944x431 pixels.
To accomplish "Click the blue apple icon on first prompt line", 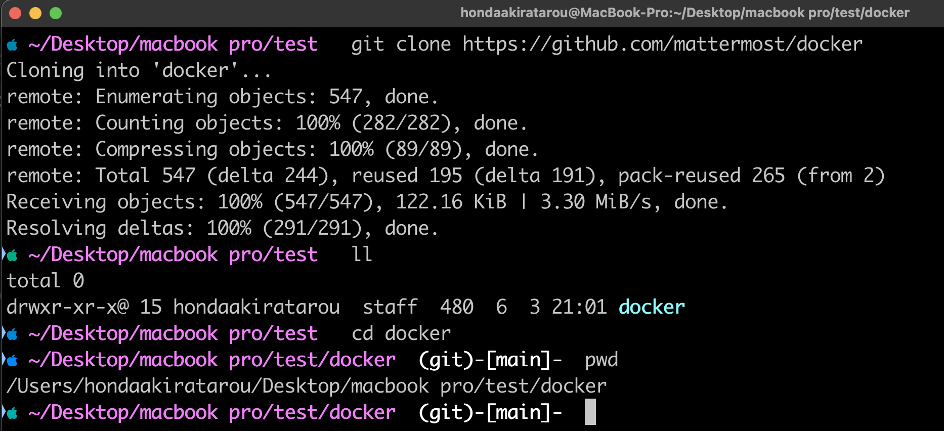I will coord(12,45).
